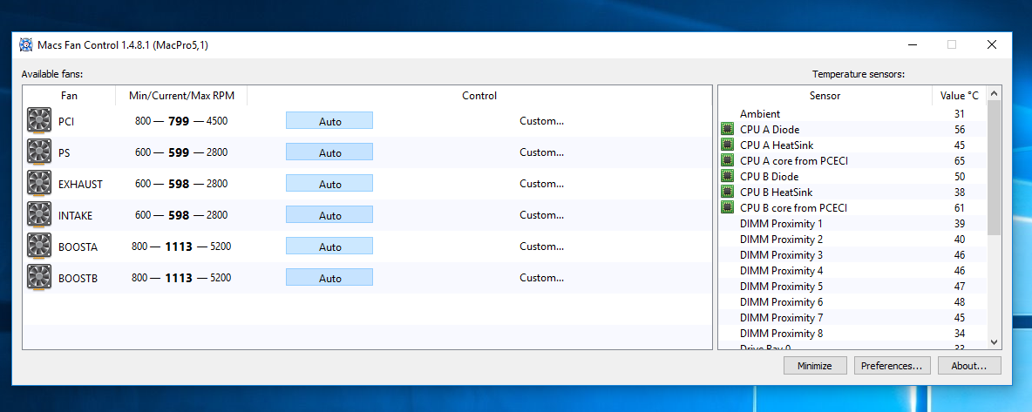Image resolution: width=1032 pixels, height=412 pixels.
Task: Click the Value °C column header
Action: coord(959,96)
